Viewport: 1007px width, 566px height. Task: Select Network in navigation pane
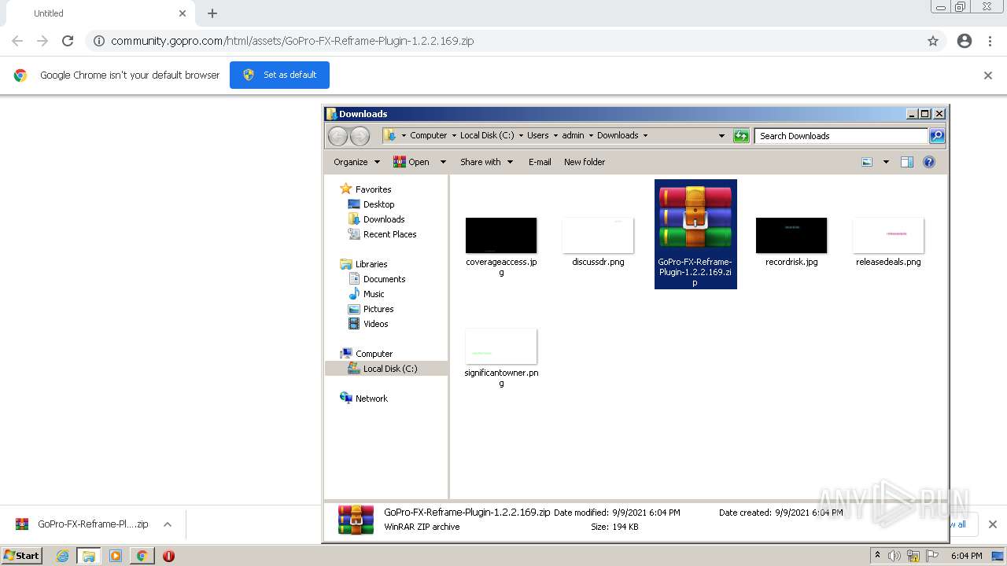(x=371, y=399)
